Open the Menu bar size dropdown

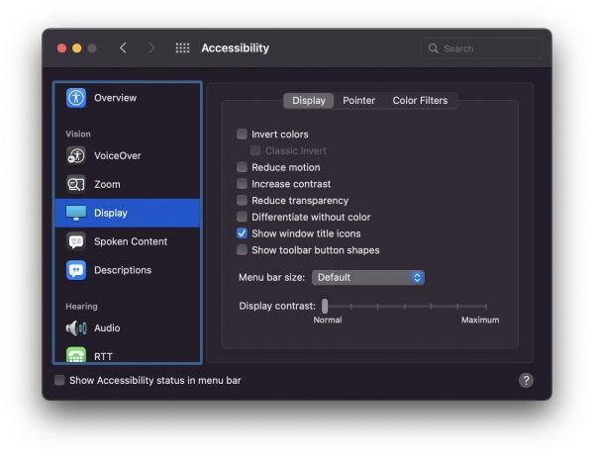click(368, 278)
